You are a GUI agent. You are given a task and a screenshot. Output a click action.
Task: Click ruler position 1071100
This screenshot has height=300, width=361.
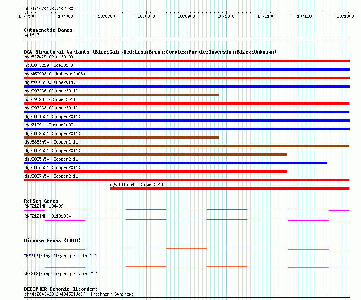(266, 16)
